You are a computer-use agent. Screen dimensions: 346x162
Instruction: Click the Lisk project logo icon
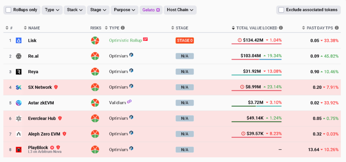(x=19, y=41)
